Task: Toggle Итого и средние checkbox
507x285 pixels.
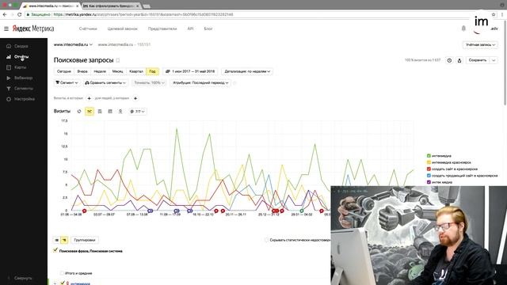Action: click(x=62, y=273)
